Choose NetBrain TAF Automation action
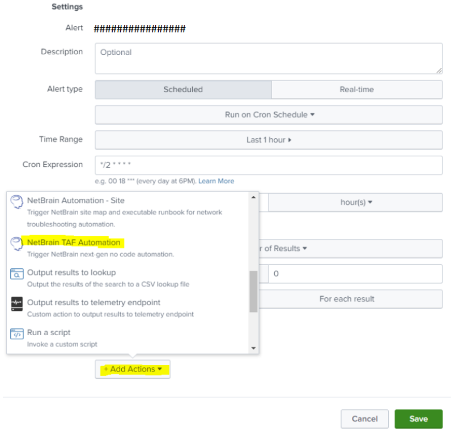Screen dimensions: 455x432 [127, 248]
